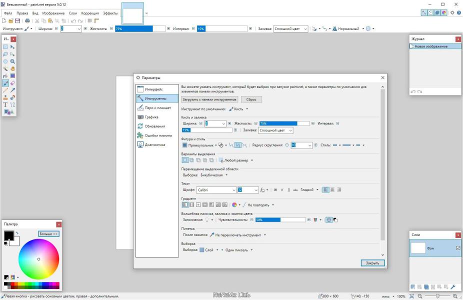Select the Text tool in Tools panel

click(5, 105)
